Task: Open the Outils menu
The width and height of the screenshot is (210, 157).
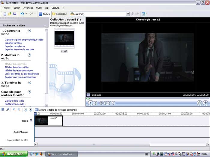Action: pyautogui.click(x=39, y=8)
